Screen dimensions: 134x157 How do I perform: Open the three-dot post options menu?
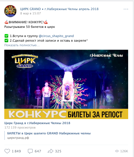[x=126, y=9]
